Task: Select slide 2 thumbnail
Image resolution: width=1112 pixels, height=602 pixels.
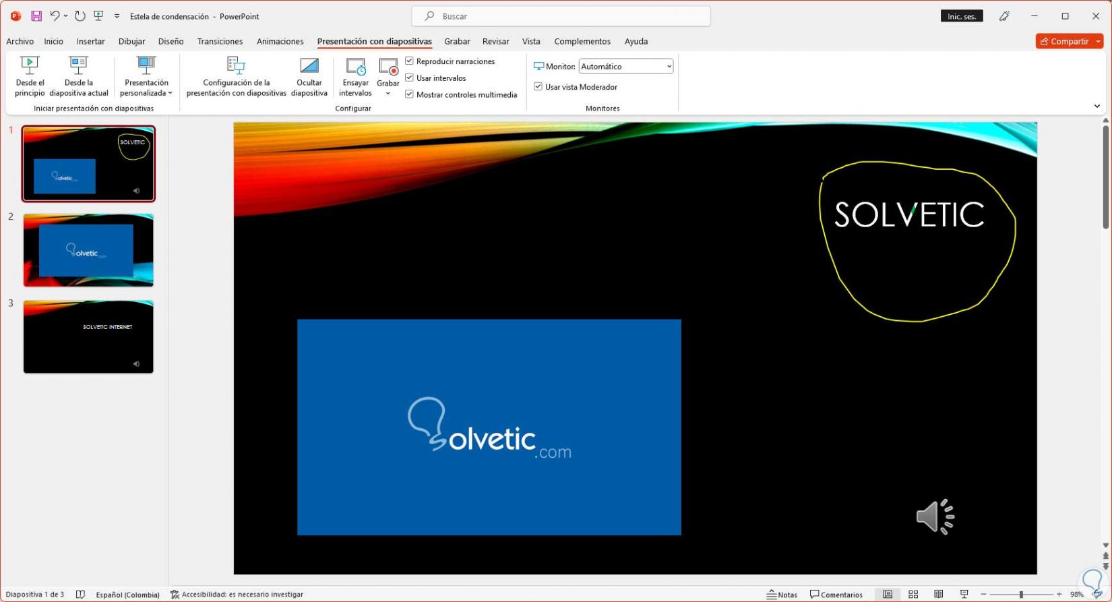Action: 88,250
